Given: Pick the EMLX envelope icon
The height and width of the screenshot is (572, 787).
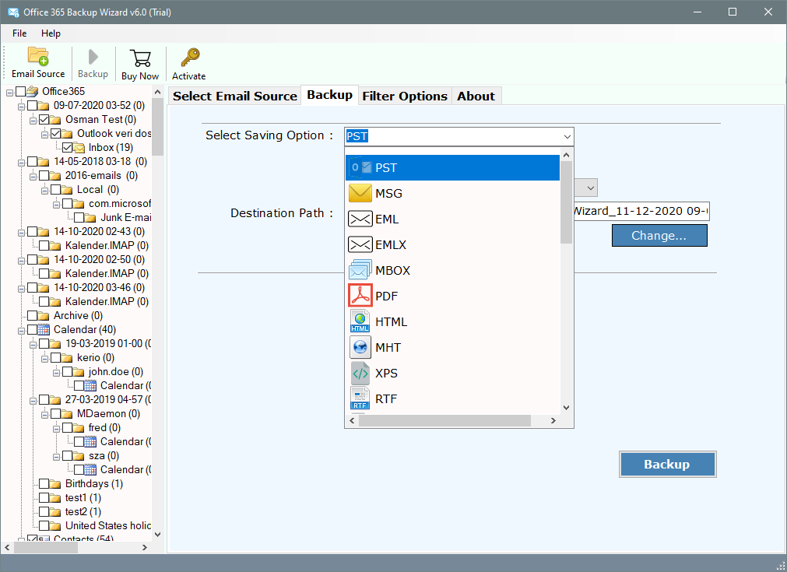Looking at the screenshot, I should 360,244.
